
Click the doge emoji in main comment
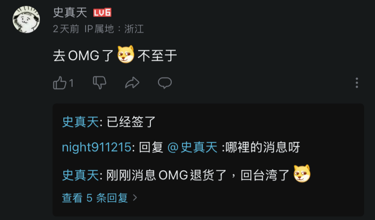tap(126, 54)
